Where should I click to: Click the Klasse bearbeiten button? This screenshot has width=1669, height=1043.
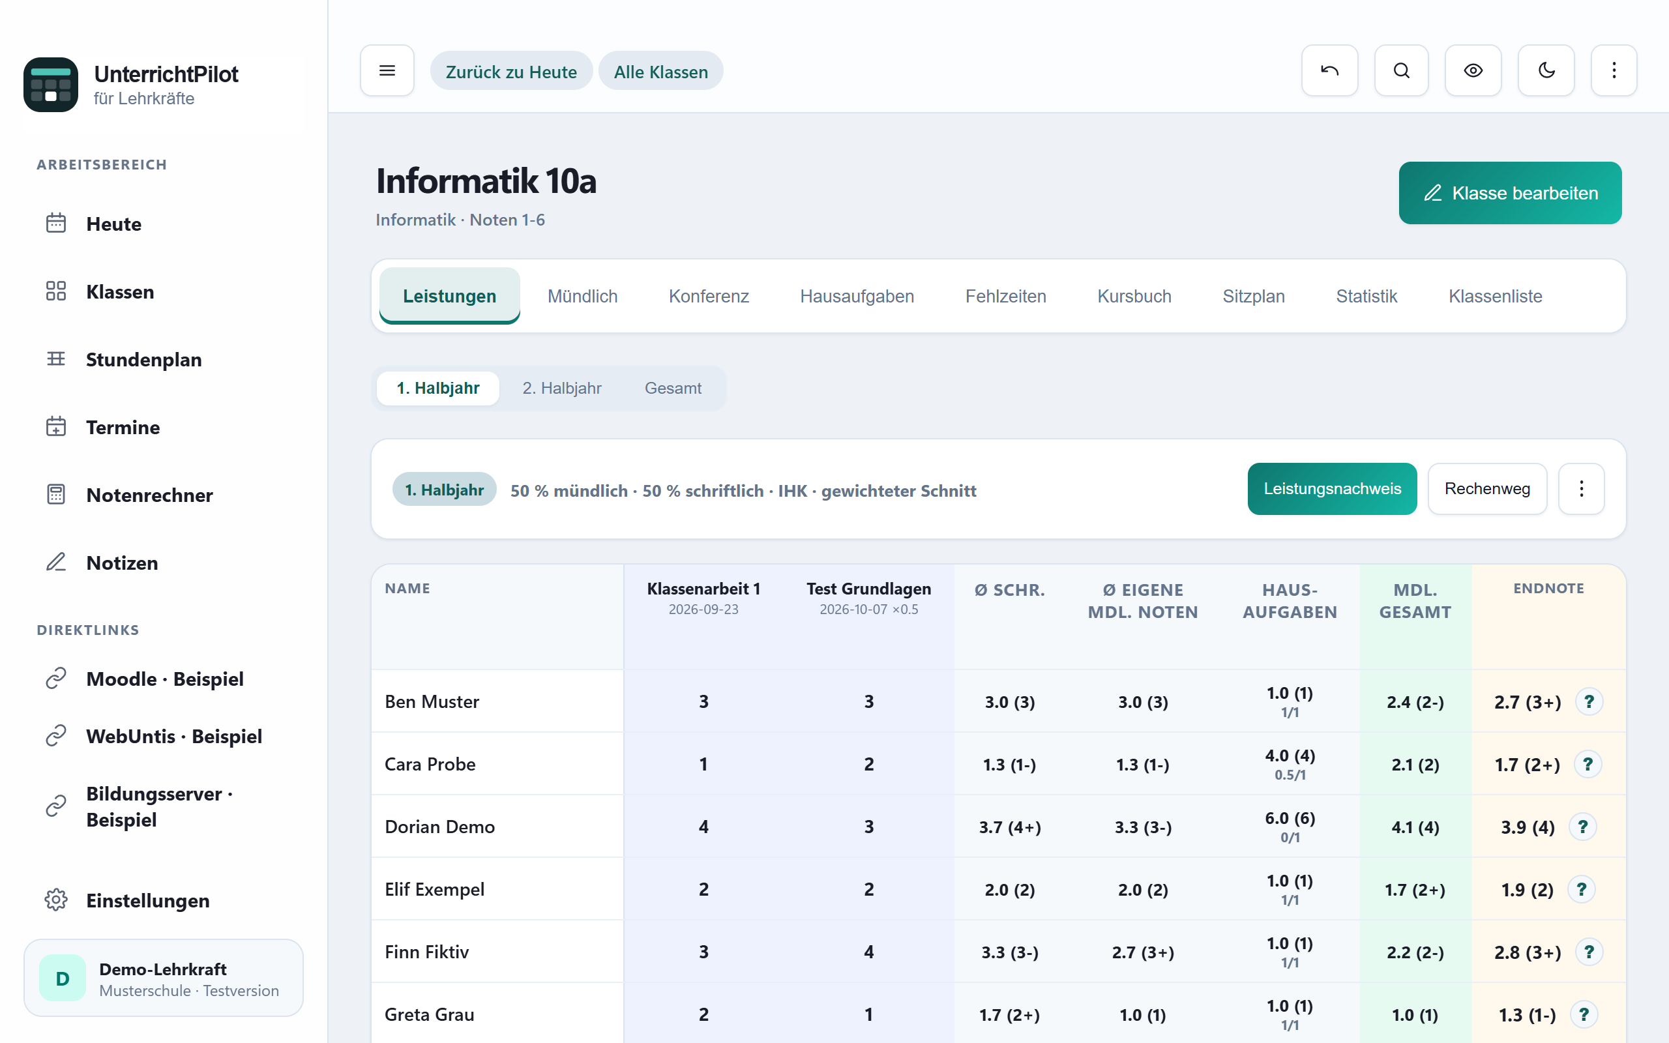click(1510, 192)
